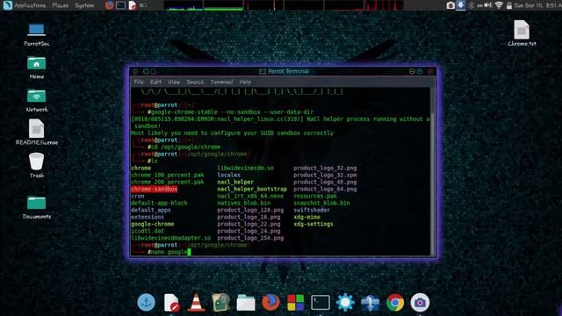The width and height of the screenshot is (562, 316).
Task: Launch Google Chrome from the dock
Action: [395, 302]
